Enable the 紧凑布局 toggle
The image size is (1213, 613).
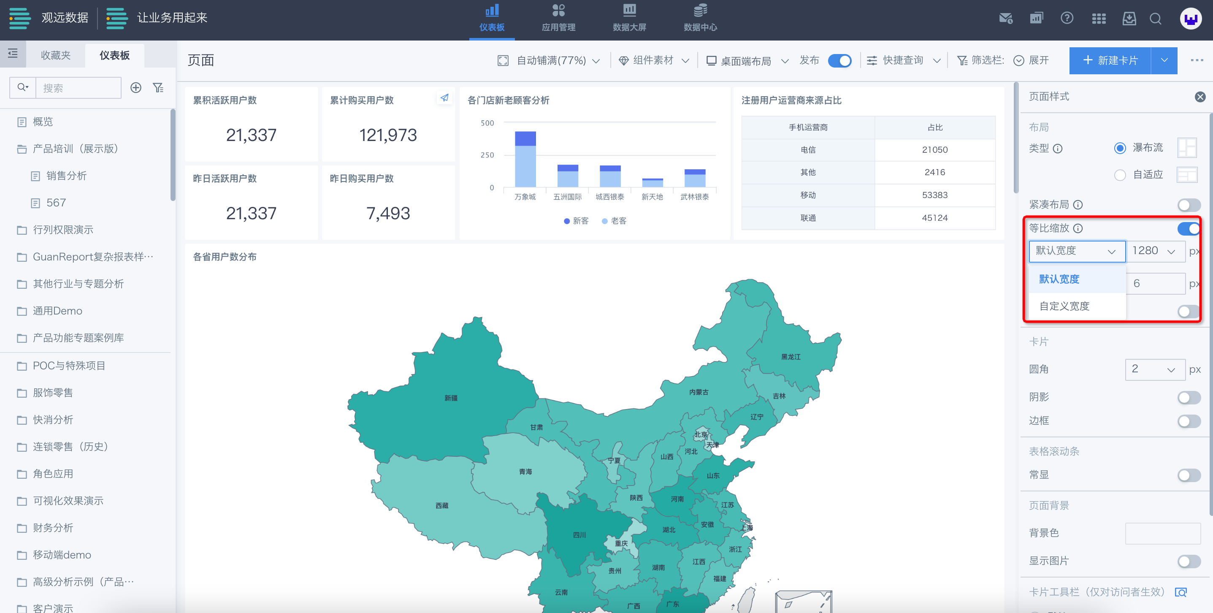point(1189,205)
